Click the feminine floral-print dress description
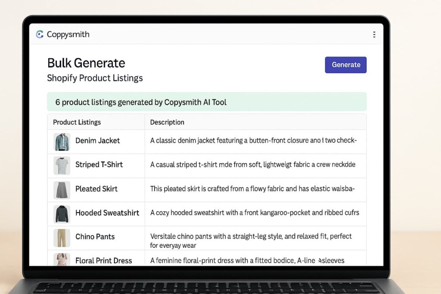This screenshot has height=294, width=441. [247, 260]
